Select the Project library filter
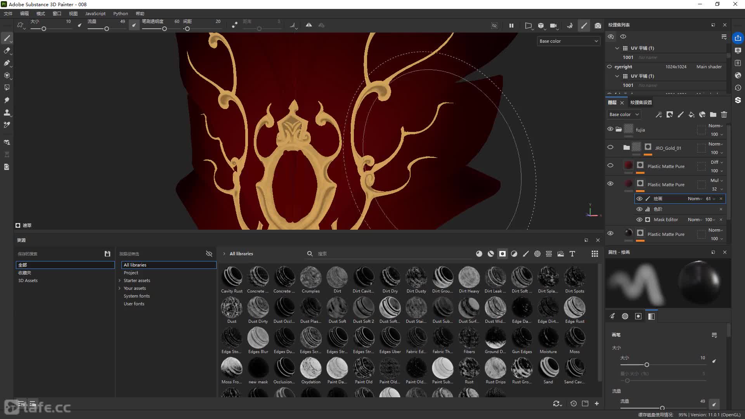745x419 pixels. 131,273
